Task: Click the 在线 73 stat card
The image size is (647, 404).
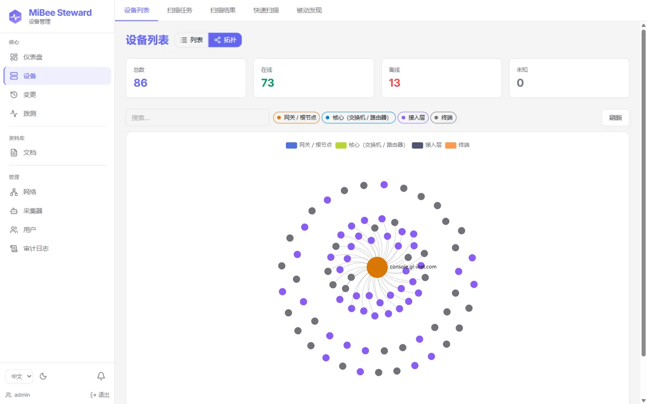Action: (x=314, y=78)
